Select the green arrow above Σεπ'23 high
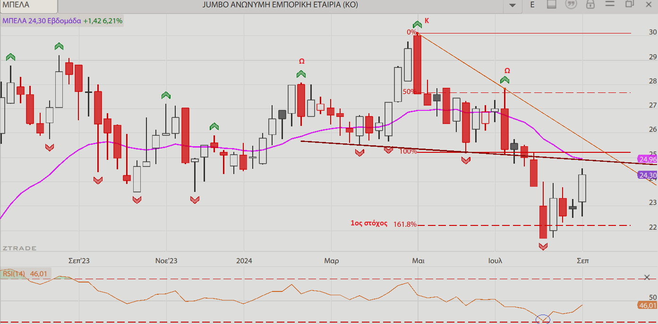The image size is (658, 324). click(59, 46)
